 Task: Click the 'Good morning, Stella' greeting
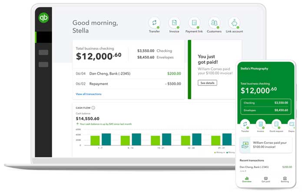tap(95, 27)
